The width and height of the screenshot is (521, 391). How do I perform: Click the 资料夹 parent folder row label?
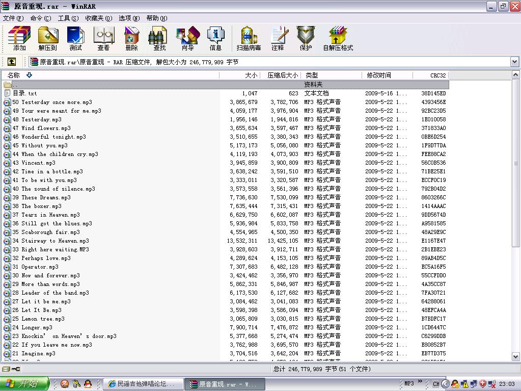click(313, 85)
